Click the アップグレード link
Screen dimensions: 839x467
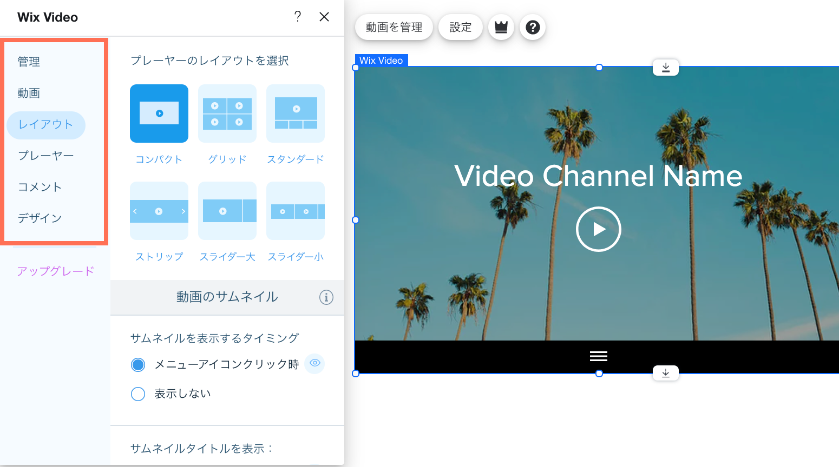click(55, 271)
